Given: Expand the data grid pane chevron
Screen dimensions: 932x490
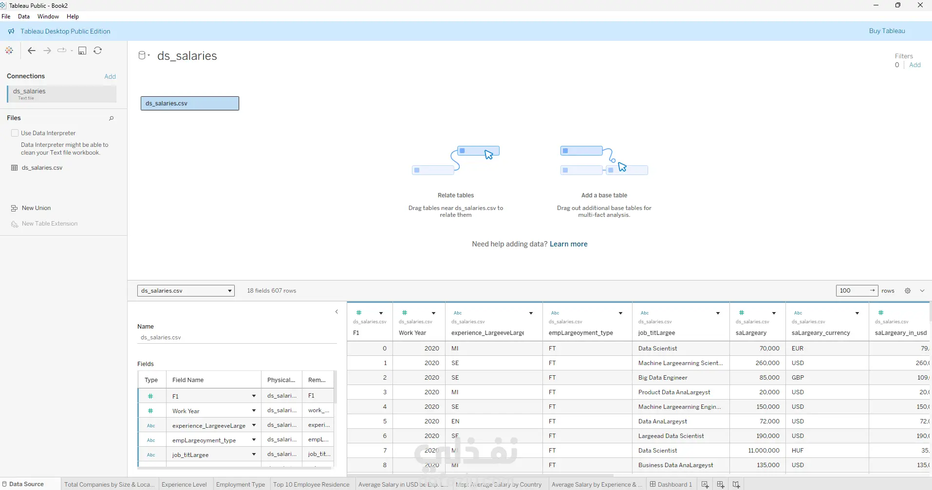Looking at the screenshot, I should coord(922,291).
